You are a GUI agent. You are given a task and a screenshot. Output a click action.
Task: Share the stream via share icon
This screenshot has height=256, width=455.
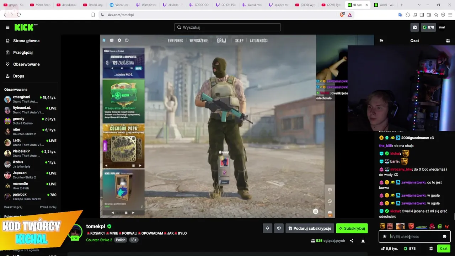[352, 241]
